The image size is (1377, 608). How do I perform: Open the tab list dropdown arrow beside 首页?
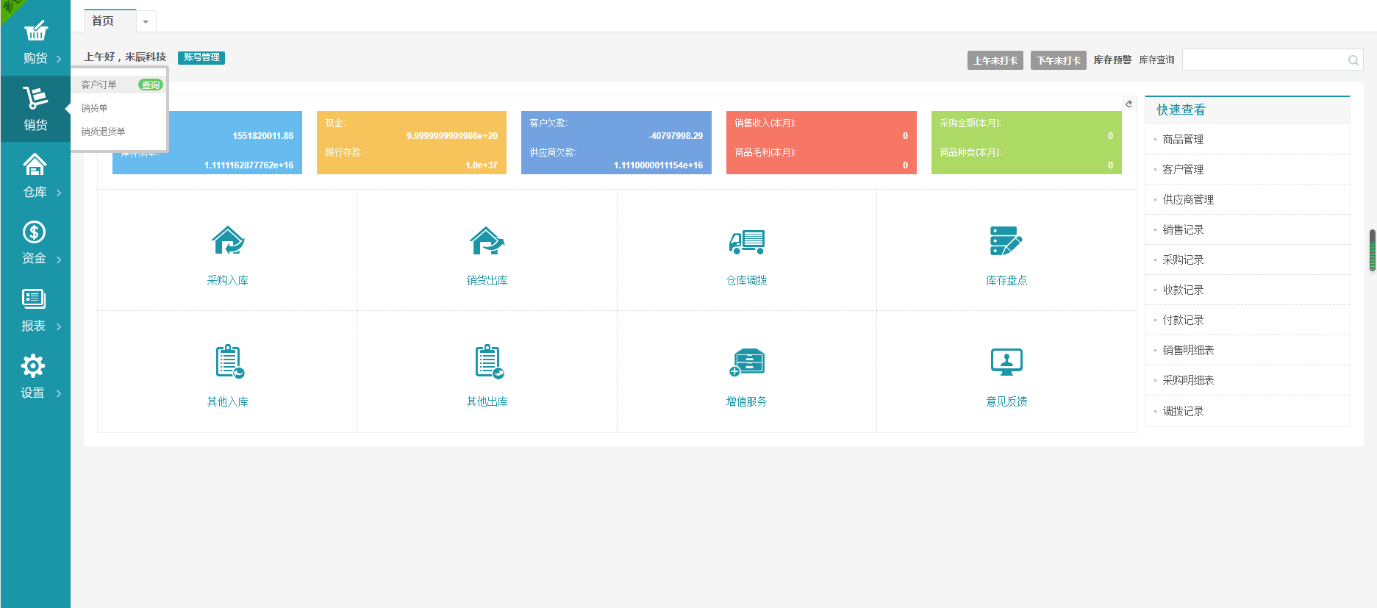(146, 22)
